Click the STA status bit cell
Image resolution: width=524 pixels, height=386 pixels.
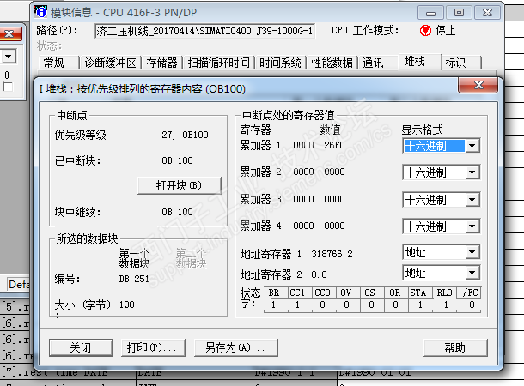click(x=420, y=305)
